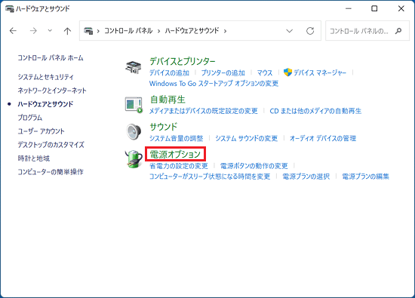Expand the address bar history dropdown
Viewport: 415px width, 298px height.
pyautogui.click(x=290, y=31)
